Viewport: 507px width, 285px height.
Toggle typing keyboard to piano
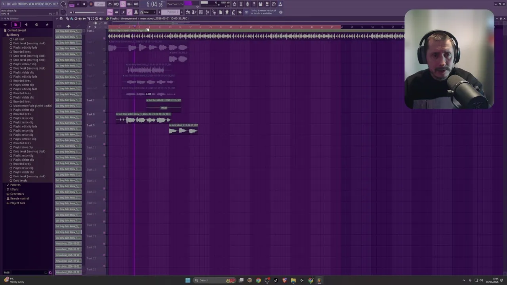click(x=110, y=12)
